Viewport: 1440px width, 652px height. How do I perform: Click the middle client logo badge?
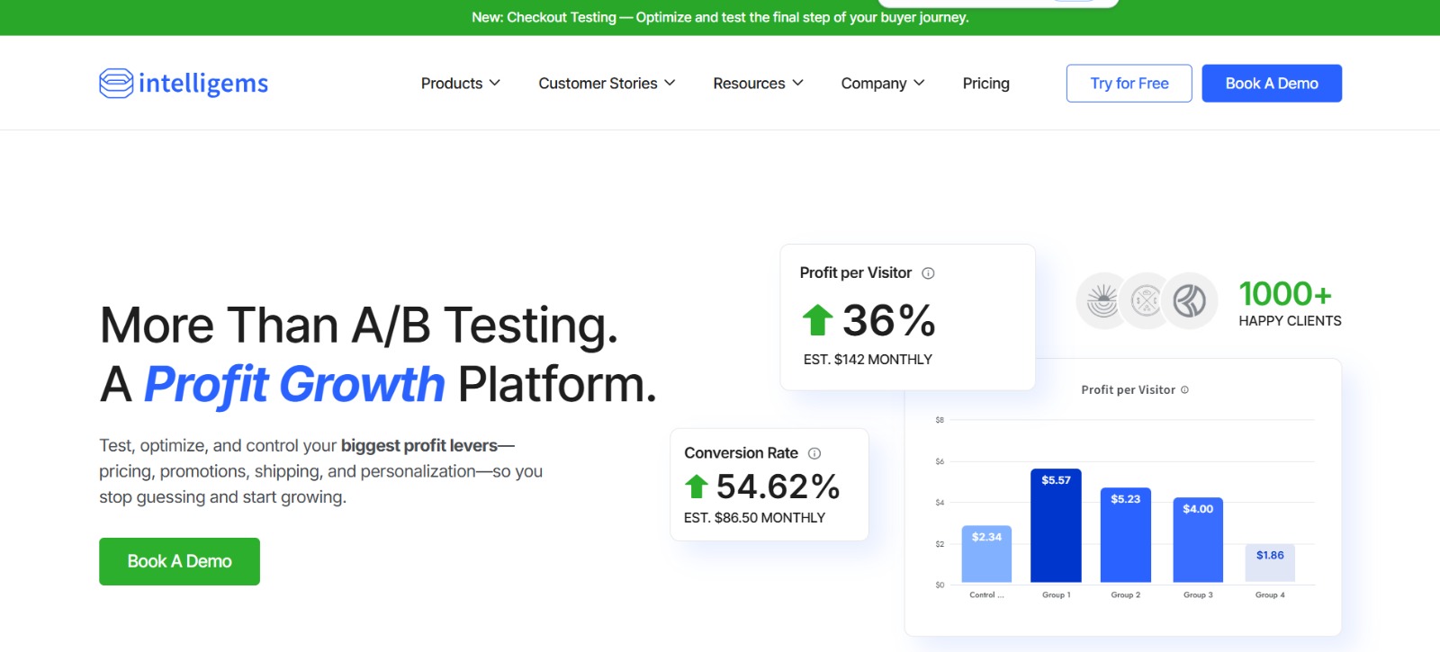pyautogui.click(x=1146, y=300)
